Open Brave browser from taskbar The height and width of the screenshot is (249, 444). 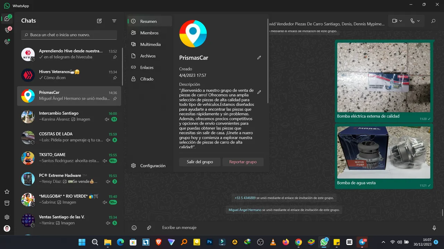click(159, 242)
